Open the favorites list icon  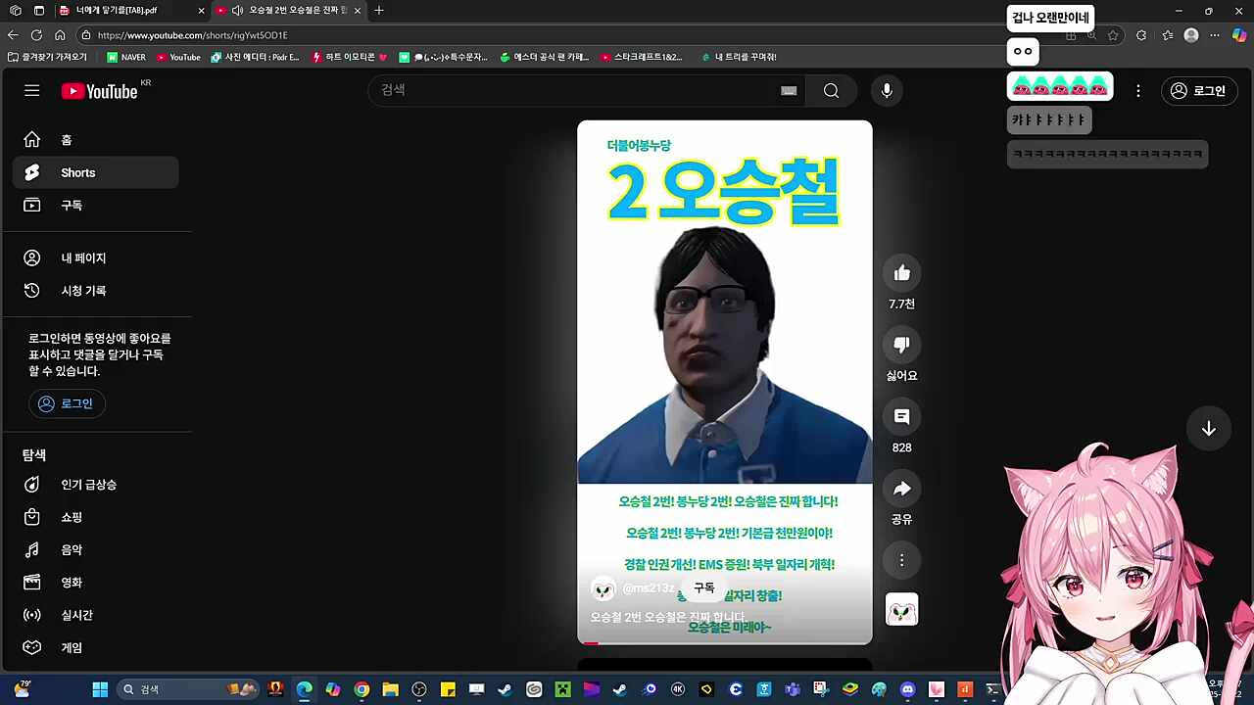click(x=1168, y=35)
